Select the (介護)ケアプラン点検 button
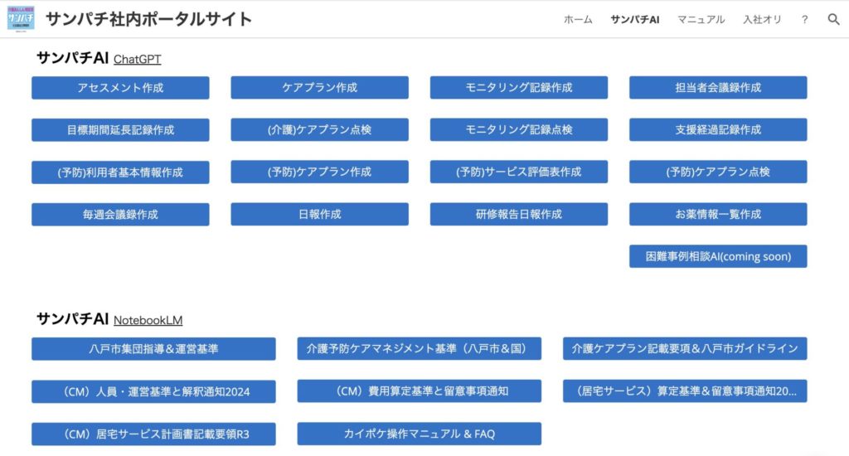 coord(319,130)
